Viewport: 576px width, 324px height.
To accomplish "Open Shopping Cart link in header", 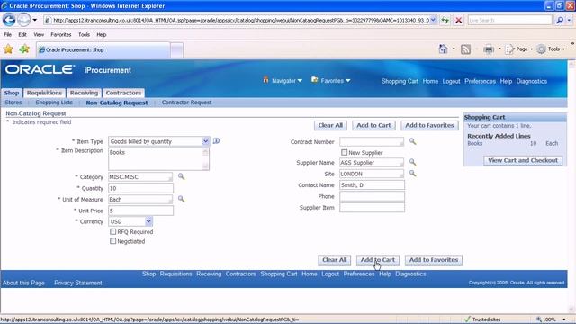I will [x=400, y=81].
